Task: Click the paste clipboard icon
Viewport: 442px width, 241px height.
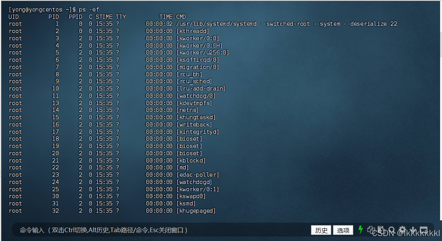Action: coord(381,230)
